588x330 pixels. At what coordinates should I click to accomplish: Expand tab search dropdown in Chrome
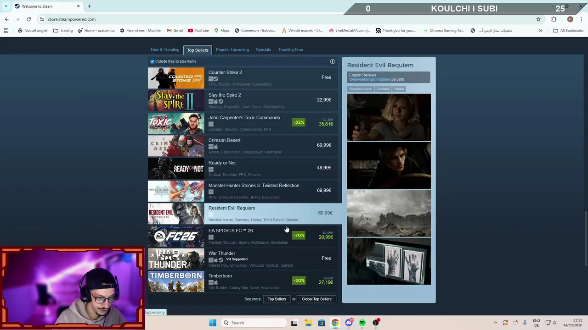(x=6, y=6)
